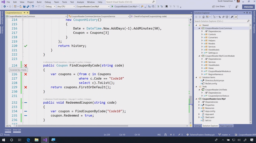Pin the Solution Explorer panel with auto-hide
The image size is (256, 143).
[247, 13]
